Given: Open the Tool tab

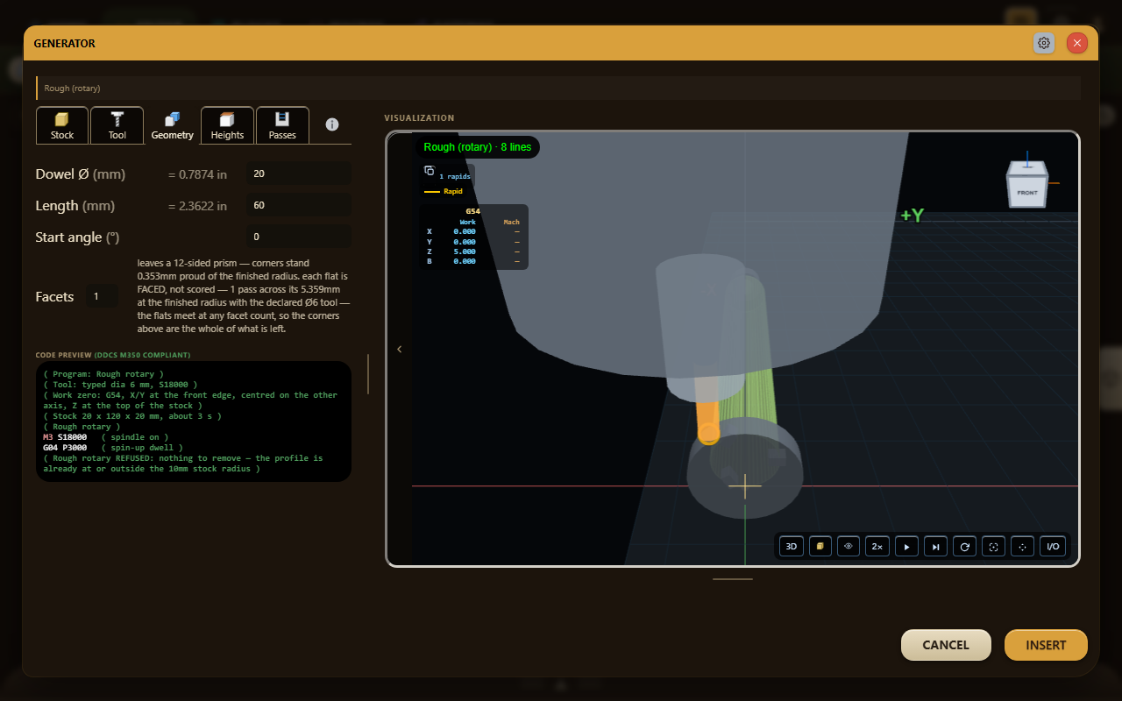Looking at the screenshot, I should click(x=117, y=125).
